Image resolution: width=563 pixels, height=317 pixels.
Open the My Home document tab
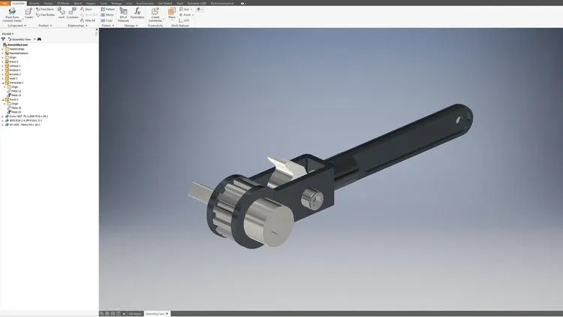(x=135, y=314)
